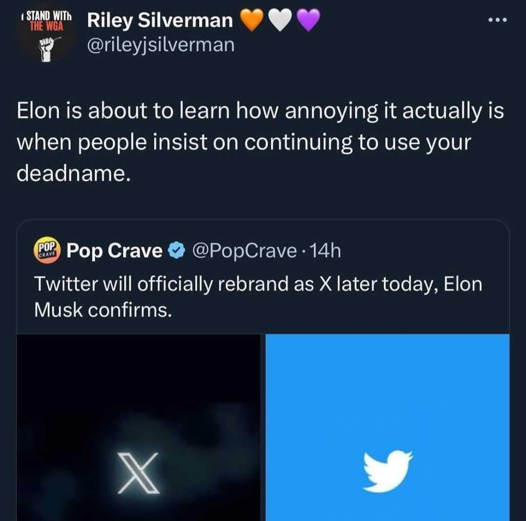Open Riley Silverman's profile via display name
526x521 pixels.
pyautogui.click(x=159, y=21)
